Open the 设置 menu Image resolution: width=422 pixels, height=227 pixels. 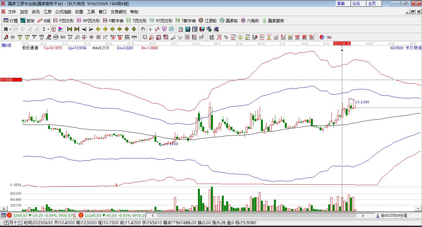click(x=79, y=12)
